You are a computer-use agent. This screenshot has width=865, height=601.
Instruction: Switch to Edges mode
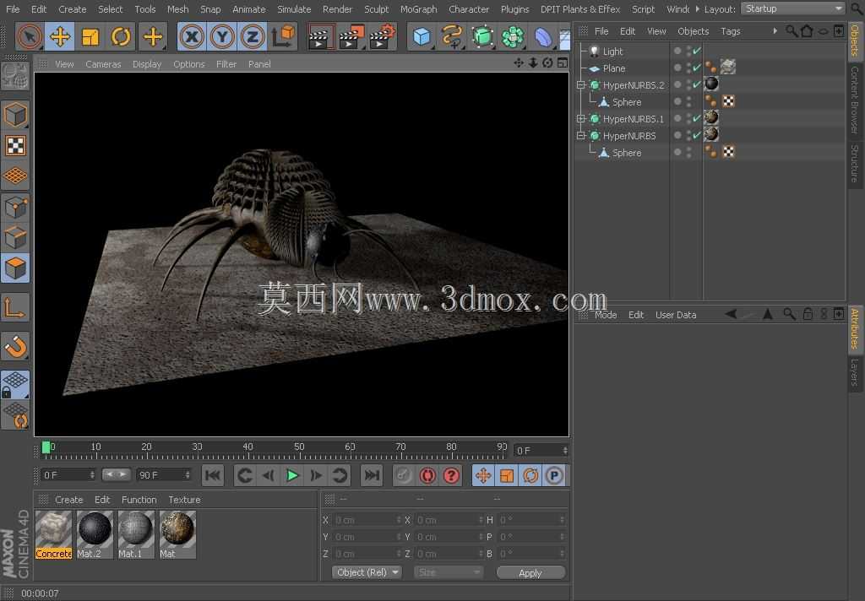pyautogui.click(x=15, y=238)
